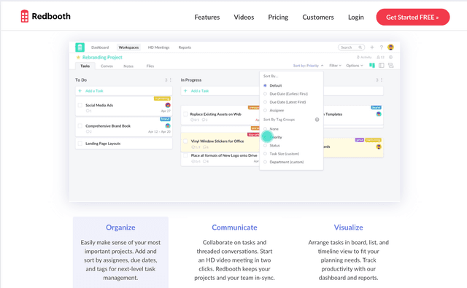The width and height of the screenshot is (467, 288).
Task: Open the user avatar in the app header
Action: pyautogui.click(x=390, y=47)
